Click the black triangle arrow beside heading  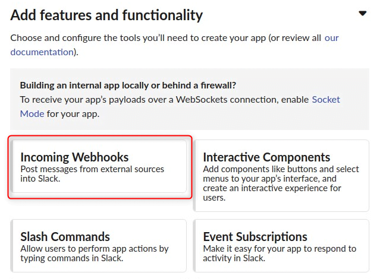363,14
